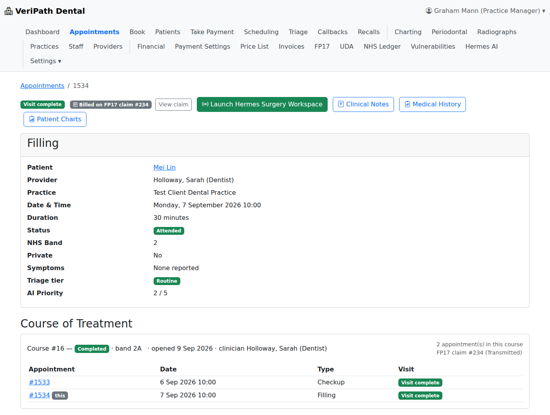This screenshot has width=550, height=415.
Task: Click the notes icon in Clinical Notes button
Action: [x=341, y=104]
